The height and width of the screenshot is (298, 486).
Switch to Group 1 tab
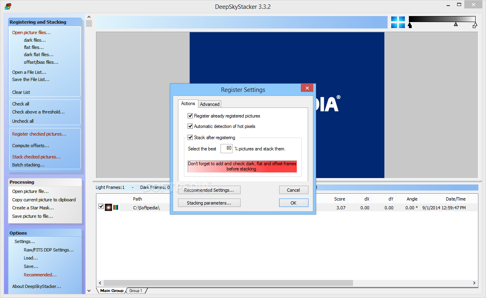(x=136, y=290)
